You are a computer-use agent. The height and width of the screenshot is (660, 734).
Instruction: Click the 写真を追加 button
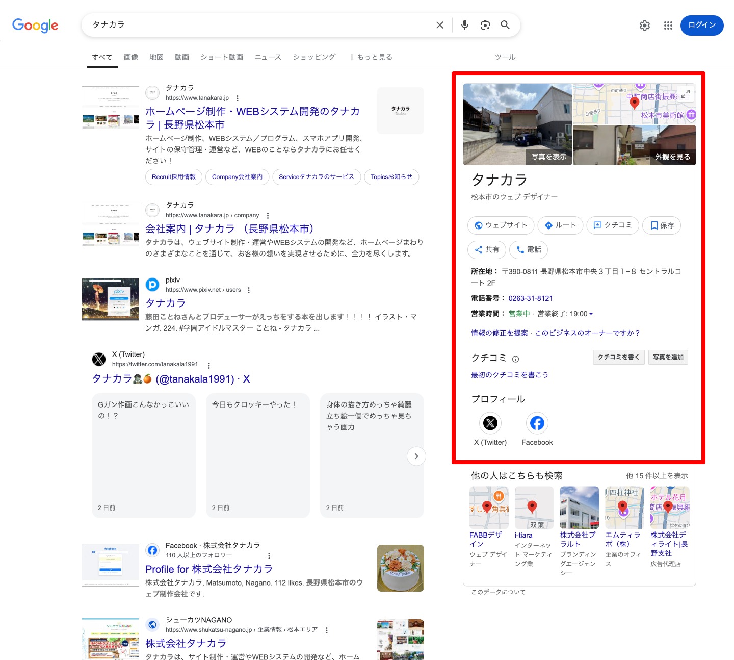668,357
